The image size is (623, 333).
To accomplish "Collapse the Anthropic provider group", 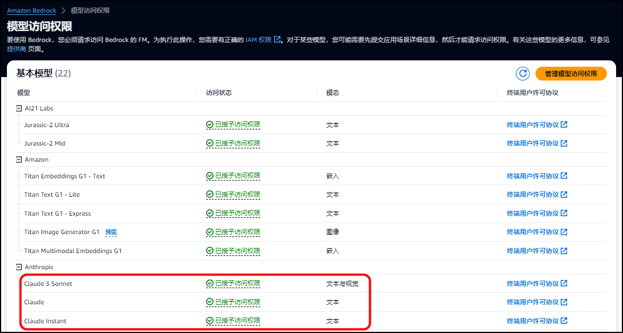I will [x=18, y=267].
